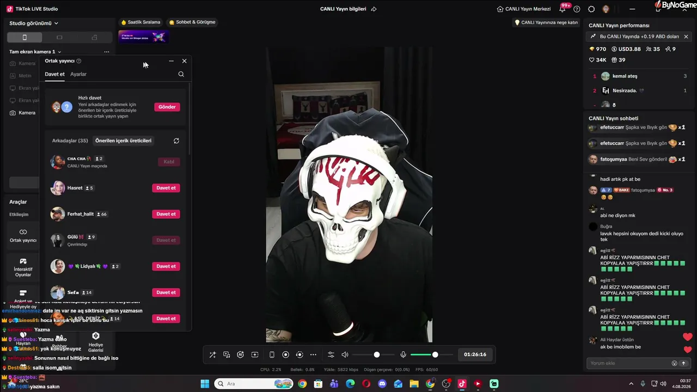The width and height of the screenshot is (697, 392).
Task: Open Discord from the taskbar
Action: tap(382, 384)
